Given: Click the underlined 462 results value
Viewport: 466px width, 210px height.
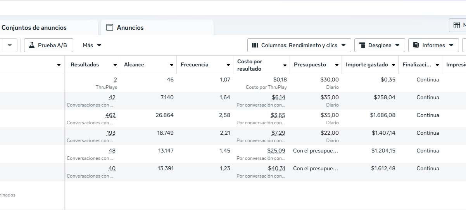Looking at the screenshot, I should (110, 115).
